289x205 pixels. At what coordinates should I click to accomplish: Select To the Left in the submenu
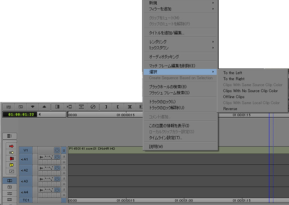point(252,72)
